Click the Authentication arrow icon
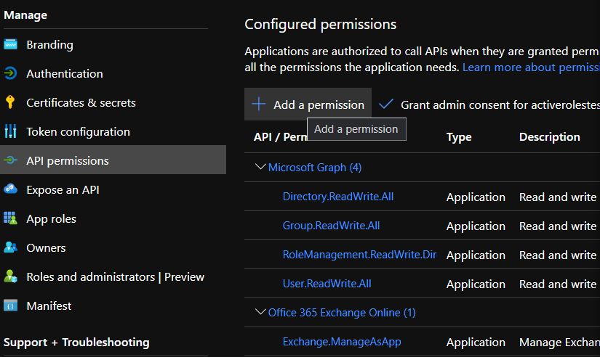The width and height of the screenshot is (600, 357). (10, 73)
